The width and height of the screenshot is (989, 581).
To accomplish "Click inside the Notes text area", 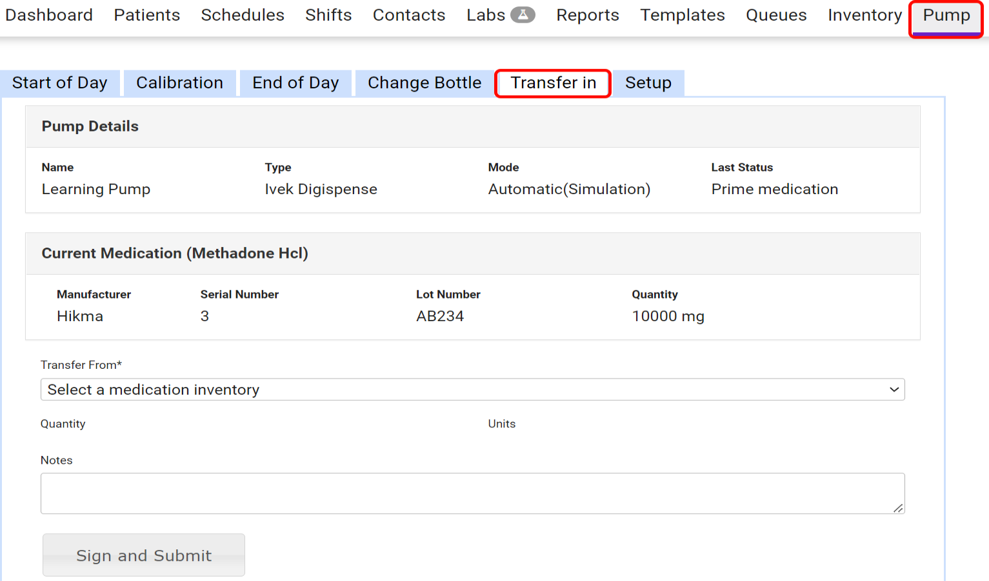I will coord(472,493).
